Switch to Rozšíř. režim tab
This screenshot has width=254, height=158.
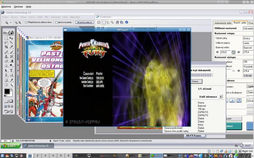point(240,23)
